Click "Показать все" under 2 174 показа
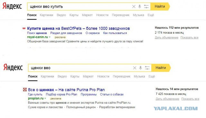 click(189, 38)
